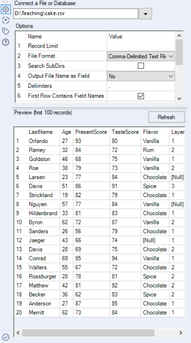Open the file path dropdown arrow
The height and width of the screenshot is (343, 191).
(146, 14)
